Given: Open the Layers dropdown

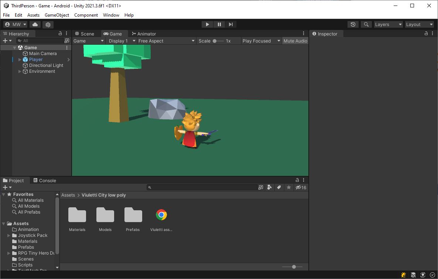Looking at the screenshot, I should click(388, 24).
